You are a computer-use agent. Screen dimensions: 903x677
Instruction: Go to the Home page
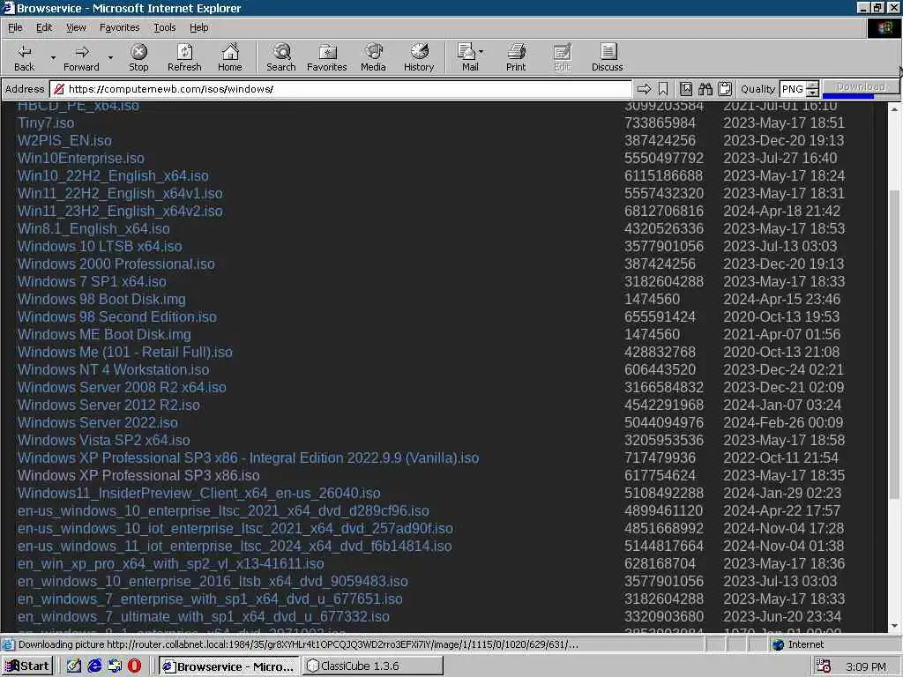[x=230, y=57]
